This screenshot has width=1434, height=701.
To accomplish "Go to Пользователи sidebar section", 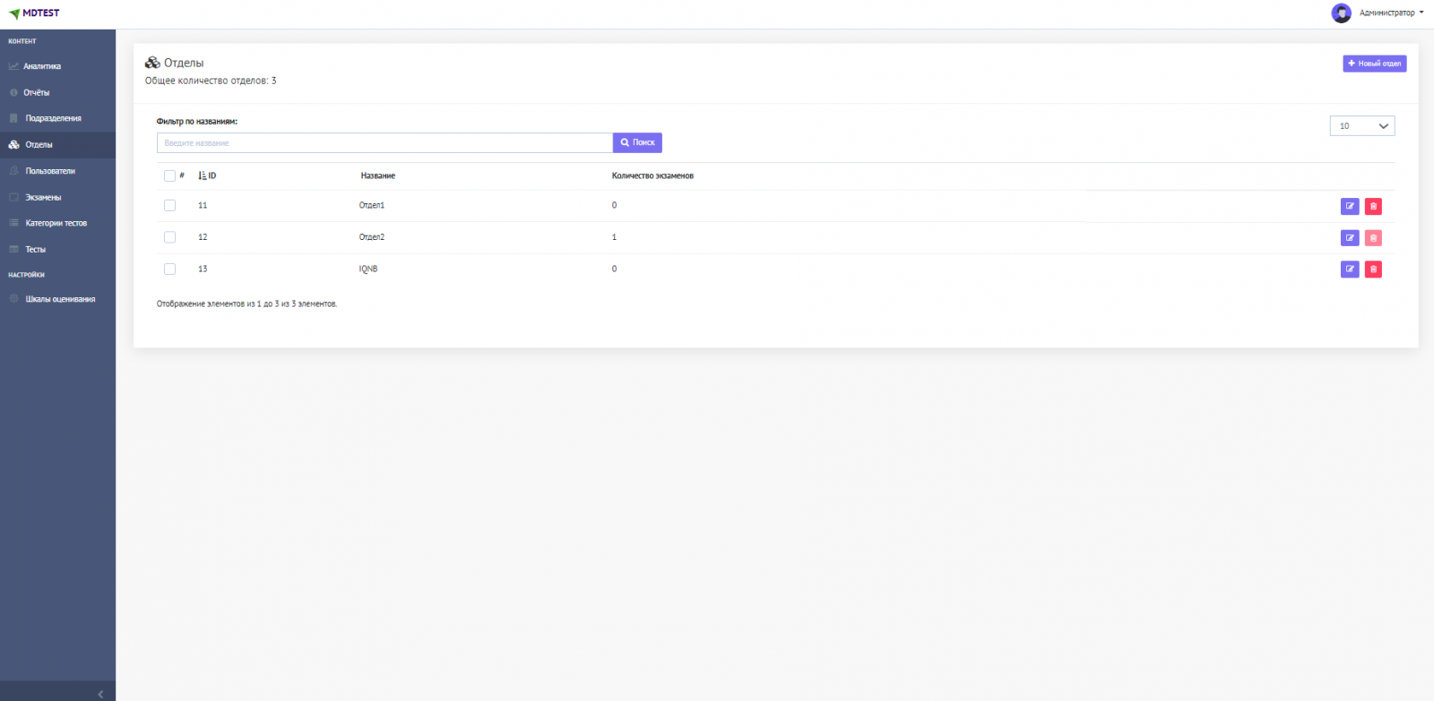I will [50, 171].
